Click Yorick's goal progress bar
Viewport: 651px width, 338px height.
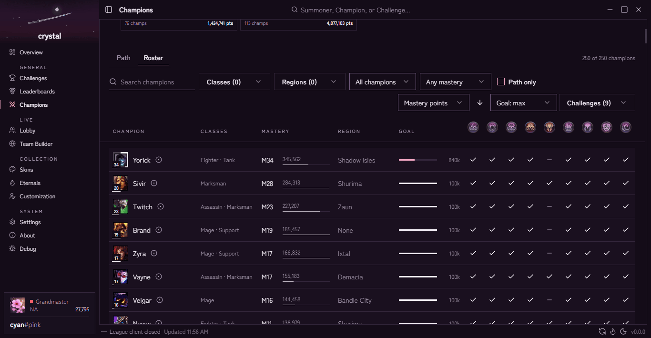418,160
